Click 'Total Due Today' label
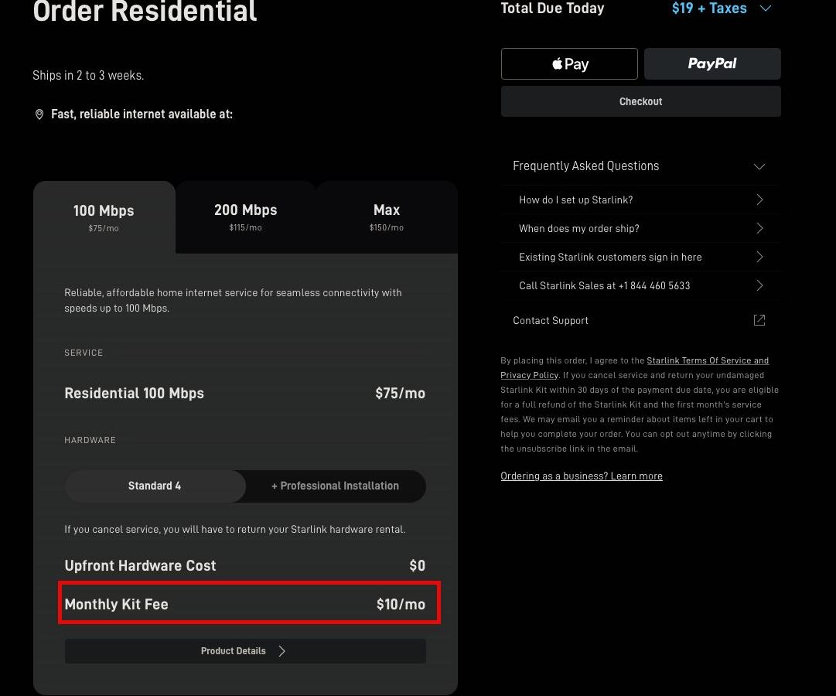This screenshot has height=696, width=836. pos(552,9)
